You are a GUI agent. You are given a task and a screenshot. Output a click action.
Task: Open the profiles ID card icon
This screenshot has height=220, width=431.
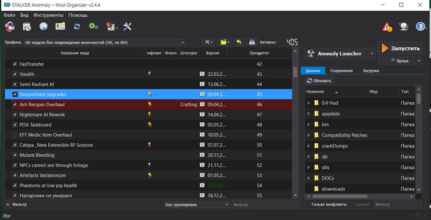coord(60,27)
